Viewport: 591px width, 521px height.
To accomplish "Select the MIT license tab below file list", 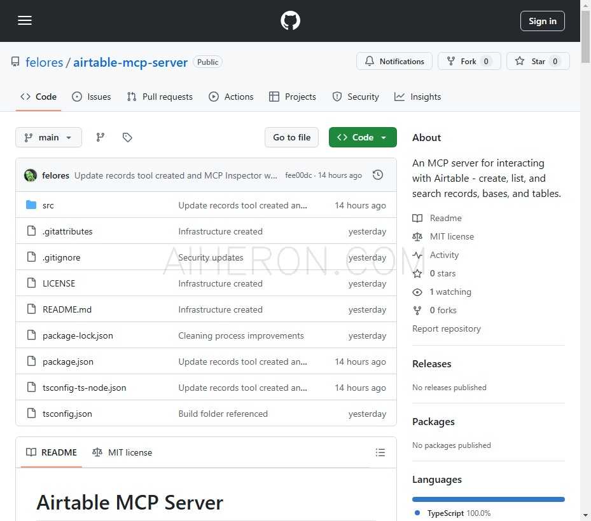I will [x=123, y=452].
